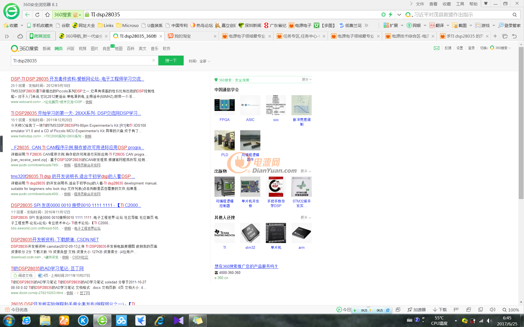Close the 我的淘宝 tab

(215, 36)
